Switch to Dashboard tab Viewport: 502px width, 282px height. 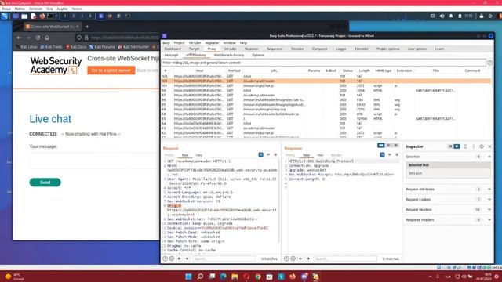coord(173,49)
